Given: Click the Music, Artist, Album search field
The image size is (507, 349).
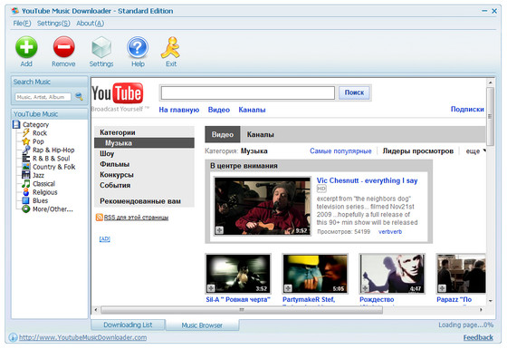Looking at the screenshot, I should pos(43,97).
